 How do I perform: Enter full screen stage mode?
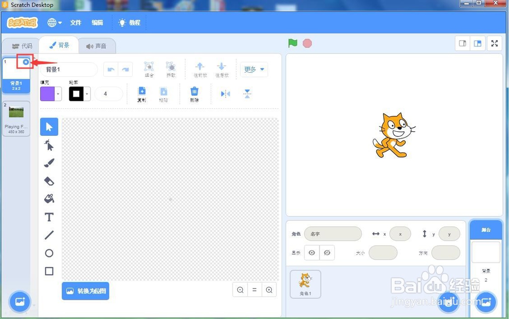(494, 43)
